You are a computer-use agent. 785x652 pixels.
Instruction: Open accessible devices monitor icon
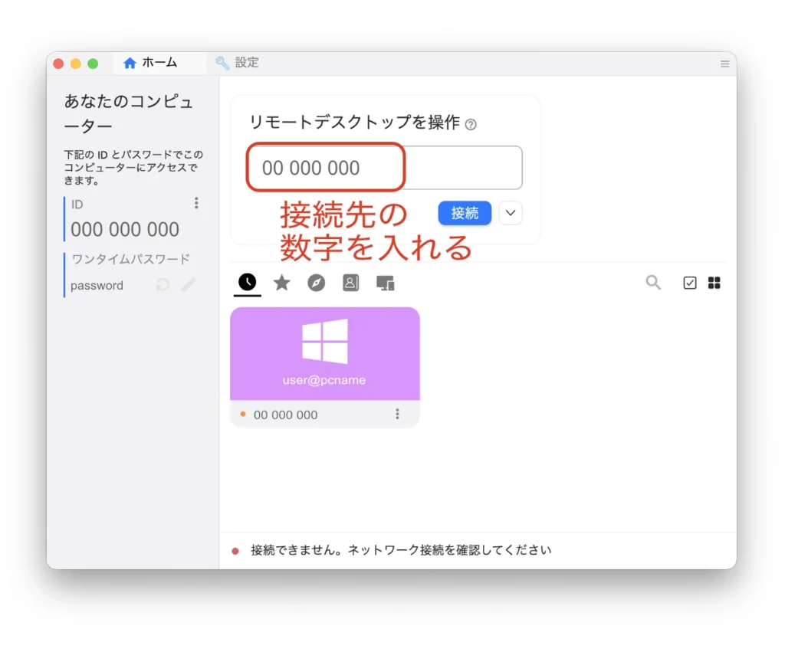[385, 283]
